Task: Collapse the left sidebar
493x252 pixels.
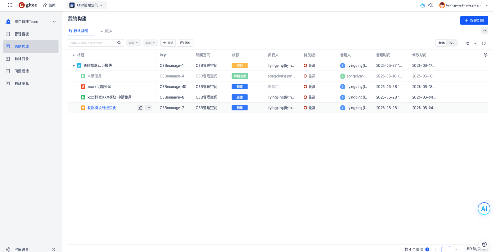Action: pyautogui.click(x=53, y=249)
